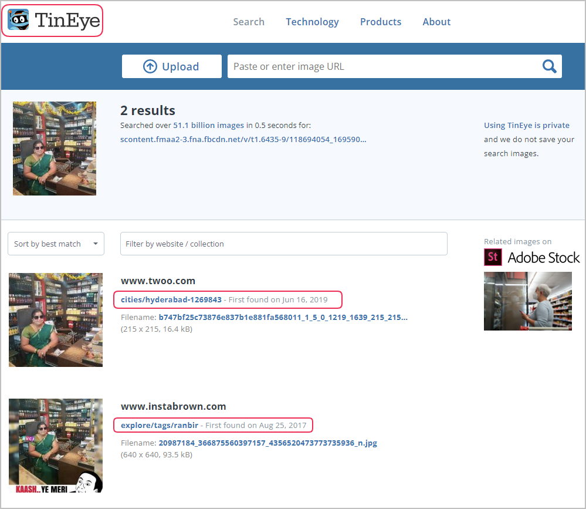Click the searched image thumbnail beside 2 results
586x509 pixels.
coord(55,149)
